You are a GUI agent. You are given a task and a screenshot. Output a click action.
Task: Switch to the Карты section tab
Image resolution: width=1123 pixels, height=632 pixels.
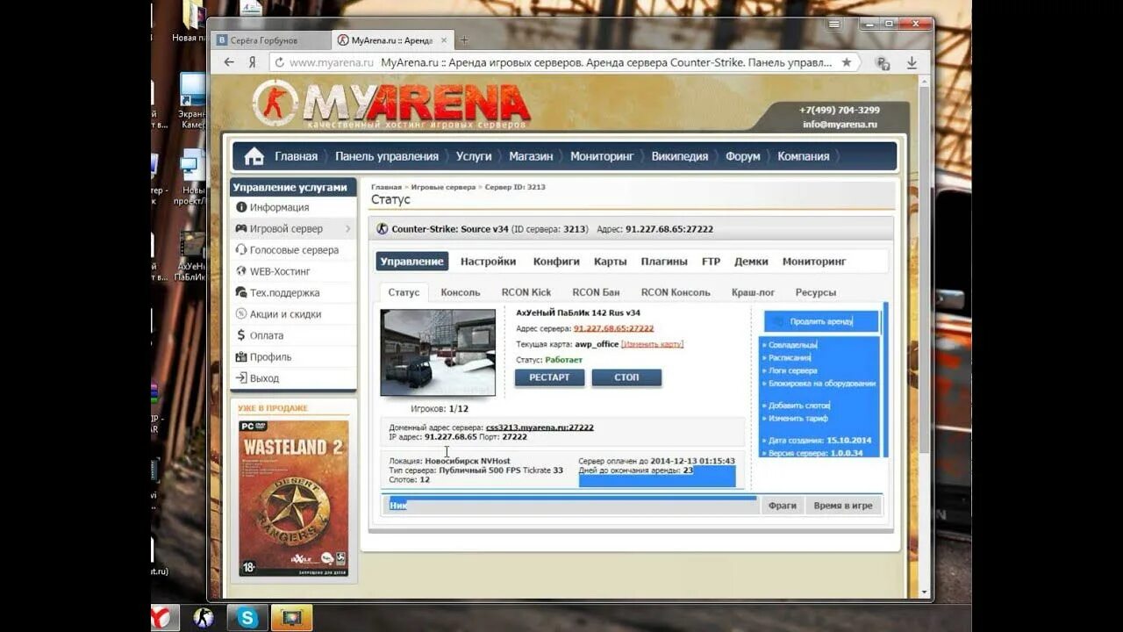point(610,262)
